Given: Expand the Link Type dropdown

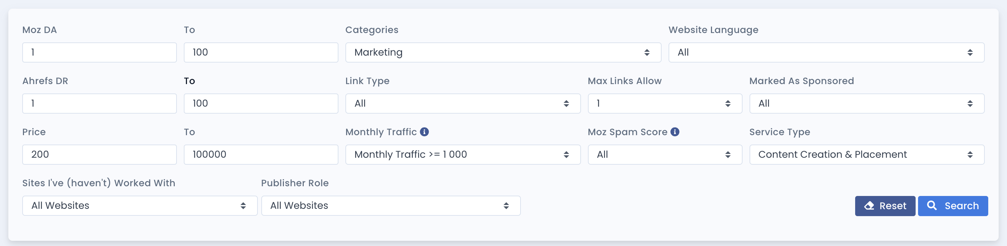Looking at the screenshot, I should [462, 104].
